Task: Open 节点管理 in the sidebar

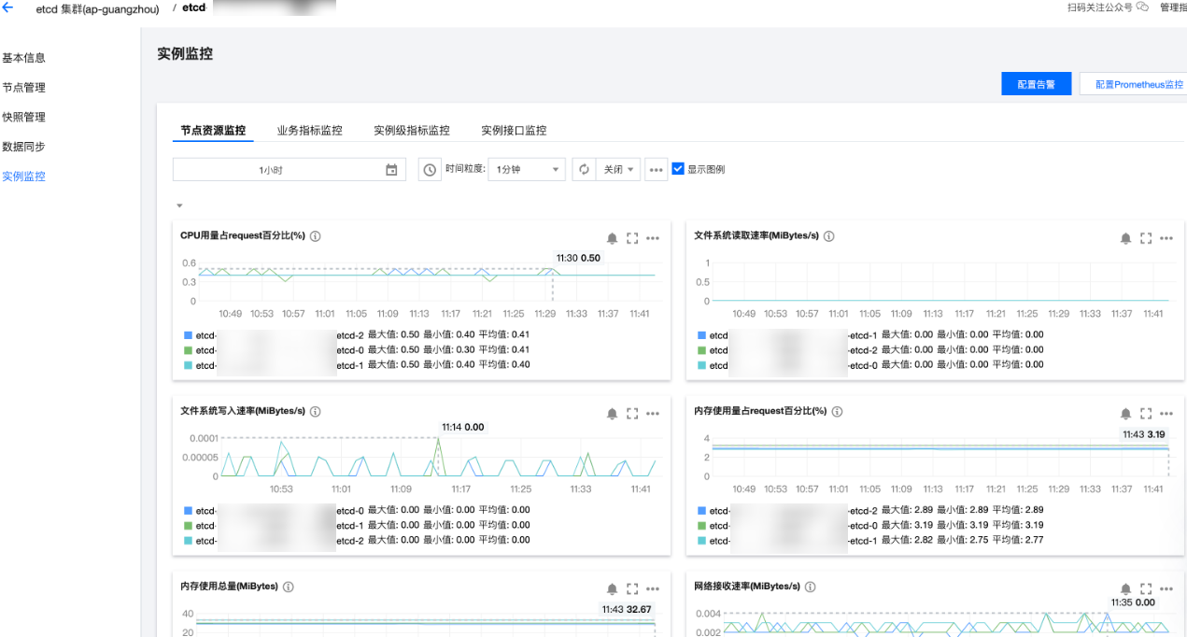Action: 23,88
